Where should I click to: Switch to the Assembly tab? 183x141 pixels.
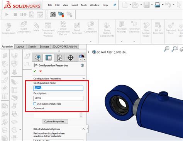7,46
